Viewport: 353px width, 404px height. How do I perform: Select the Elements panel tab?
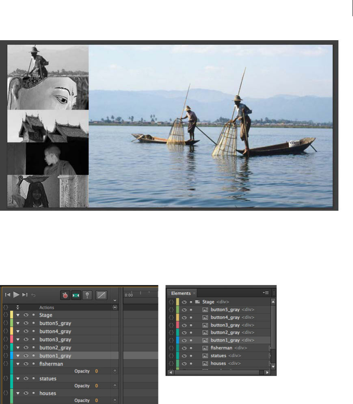tap(181, 293)
